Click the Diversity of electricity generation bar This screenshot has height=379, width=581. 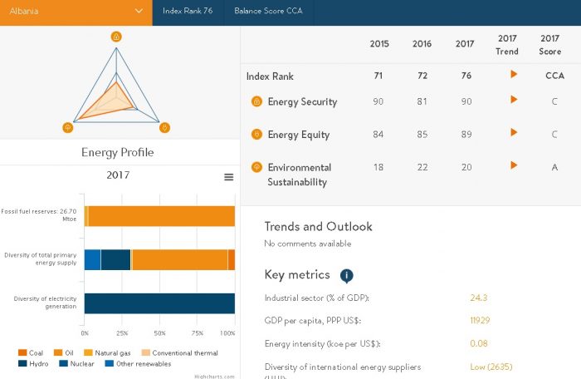(159, 303)
